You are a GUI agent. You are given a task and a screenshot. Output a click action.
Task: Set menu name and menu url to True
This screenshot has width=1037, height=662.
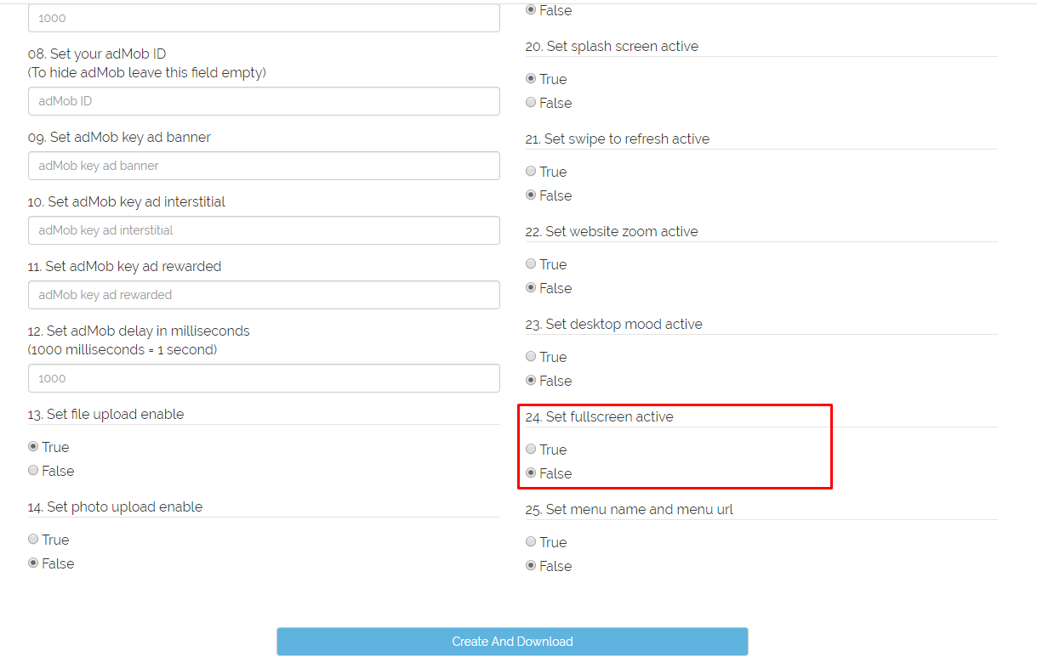pos(530,541)
